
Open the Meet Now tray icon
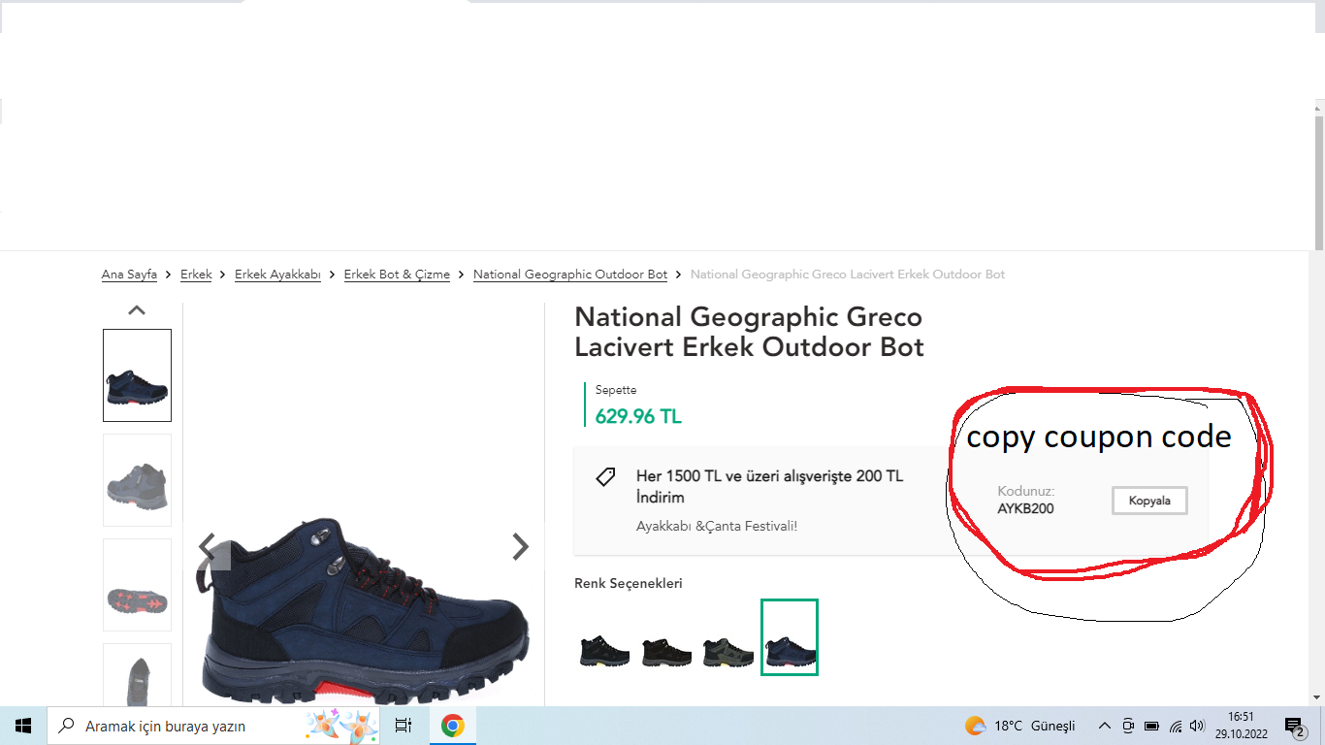point(1128,726)
